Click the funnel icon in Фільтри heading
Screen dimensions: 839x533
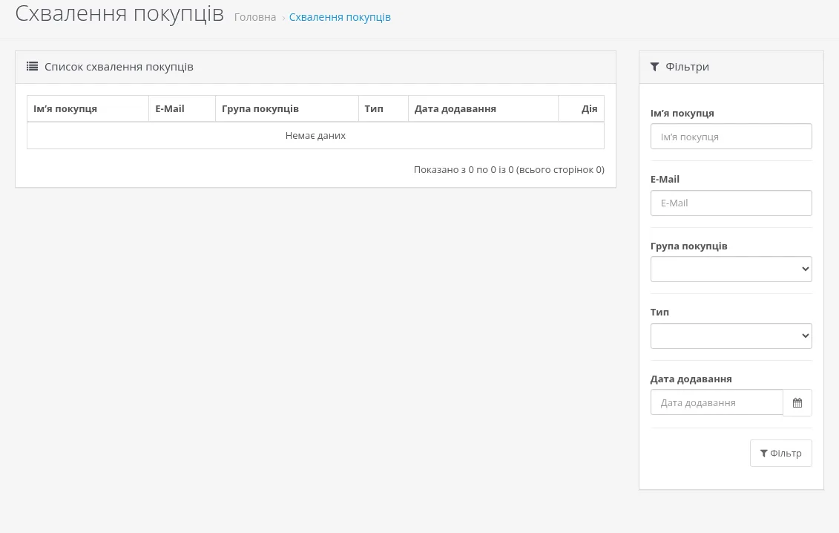(x=654, y=66)
